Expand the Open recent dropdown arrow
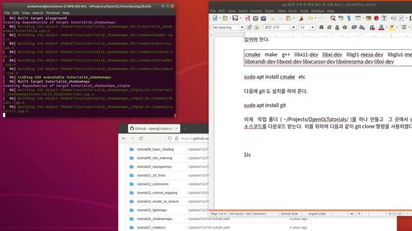 coord(230,18)
